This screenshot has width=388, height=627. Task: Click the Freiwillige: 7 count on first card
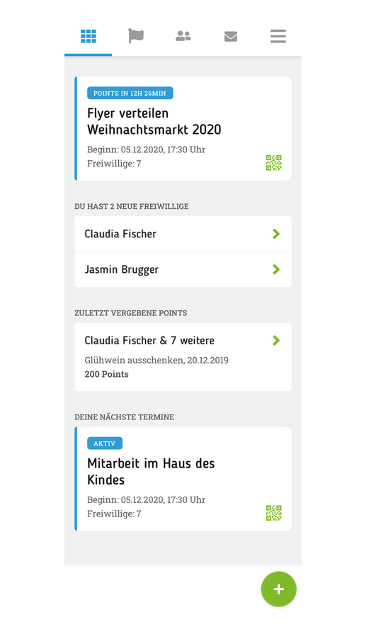click(x=114, y=164)
